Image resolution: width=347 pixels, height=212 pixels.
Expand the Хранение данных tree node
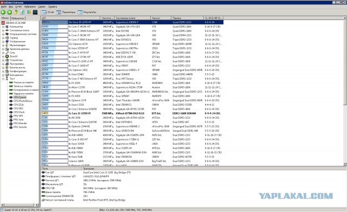coord(3,49)
